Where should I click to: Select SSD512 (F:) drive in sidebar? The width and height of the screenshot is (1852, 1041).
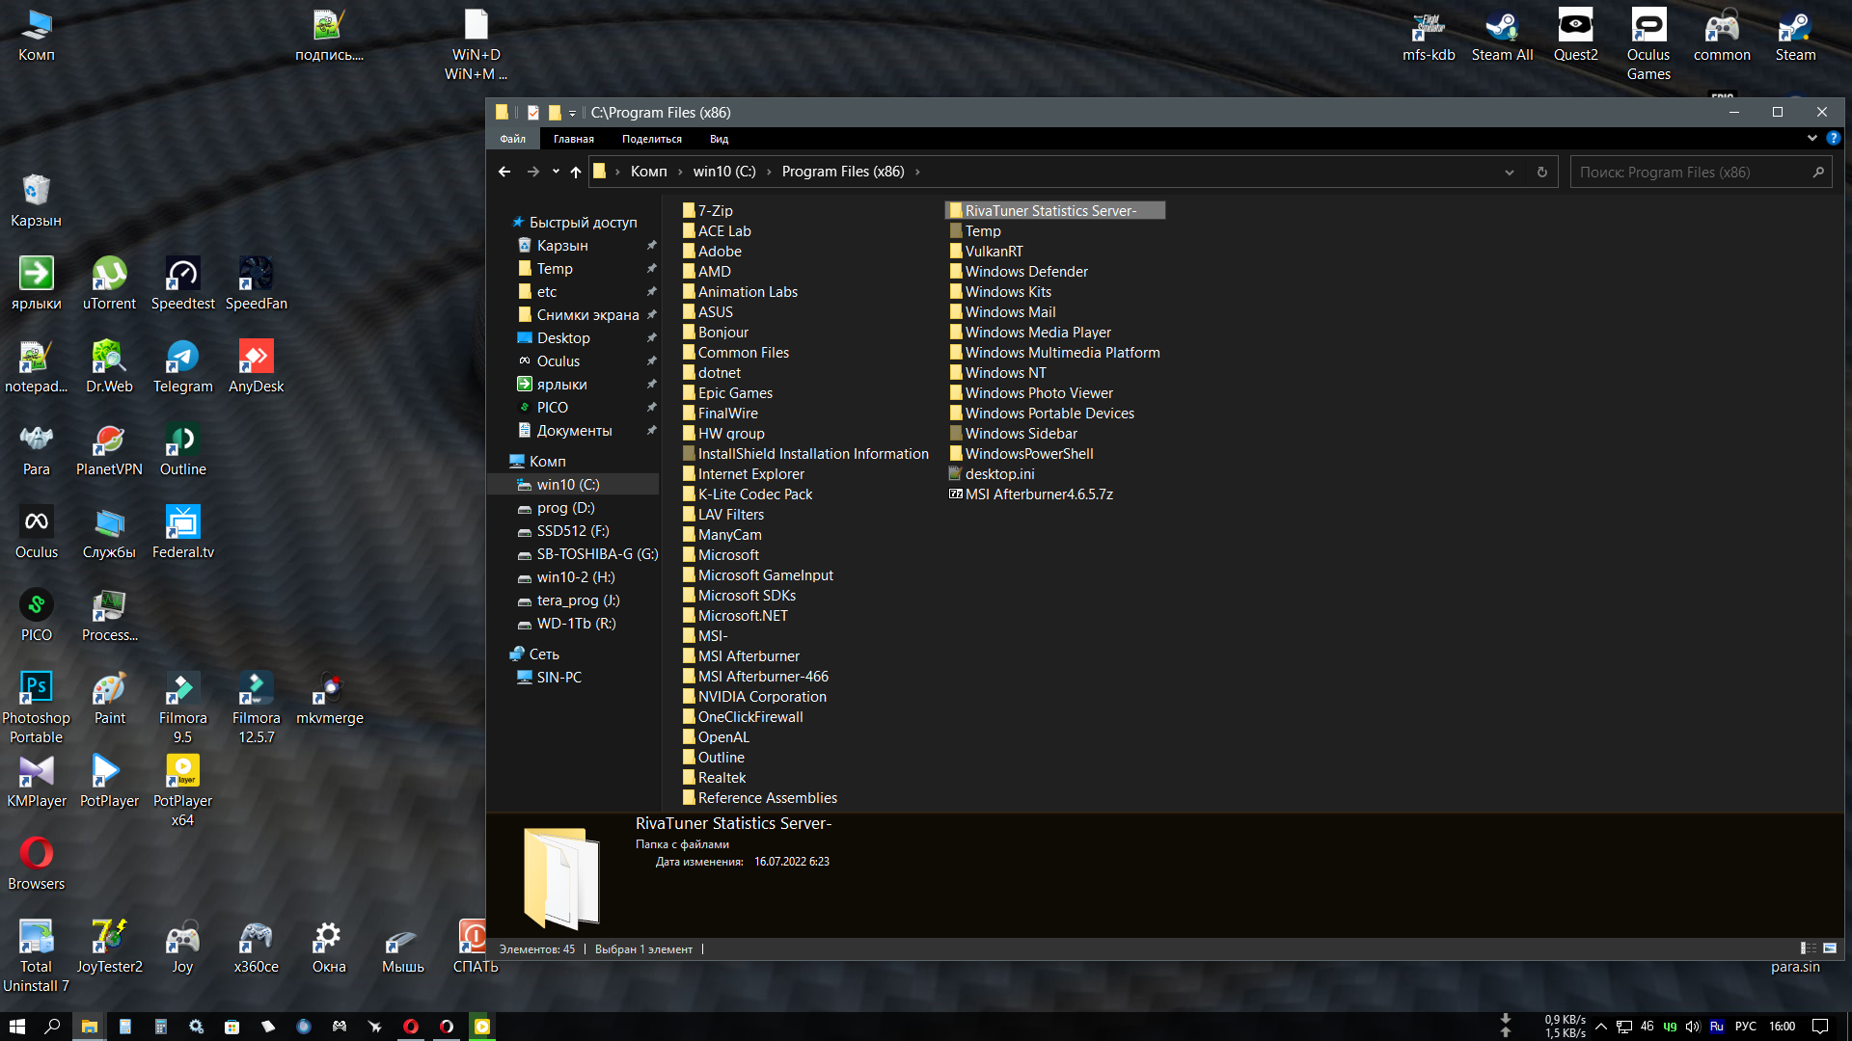(572, 531)
